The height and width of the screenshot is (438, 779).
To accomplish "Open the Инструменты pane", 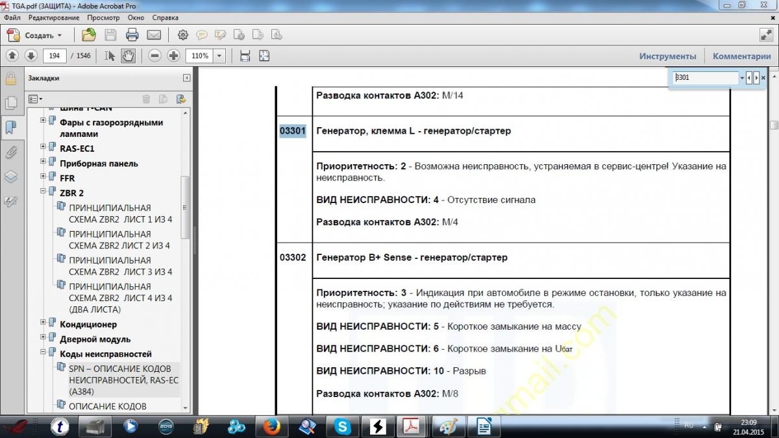I will tap(667, 56).
